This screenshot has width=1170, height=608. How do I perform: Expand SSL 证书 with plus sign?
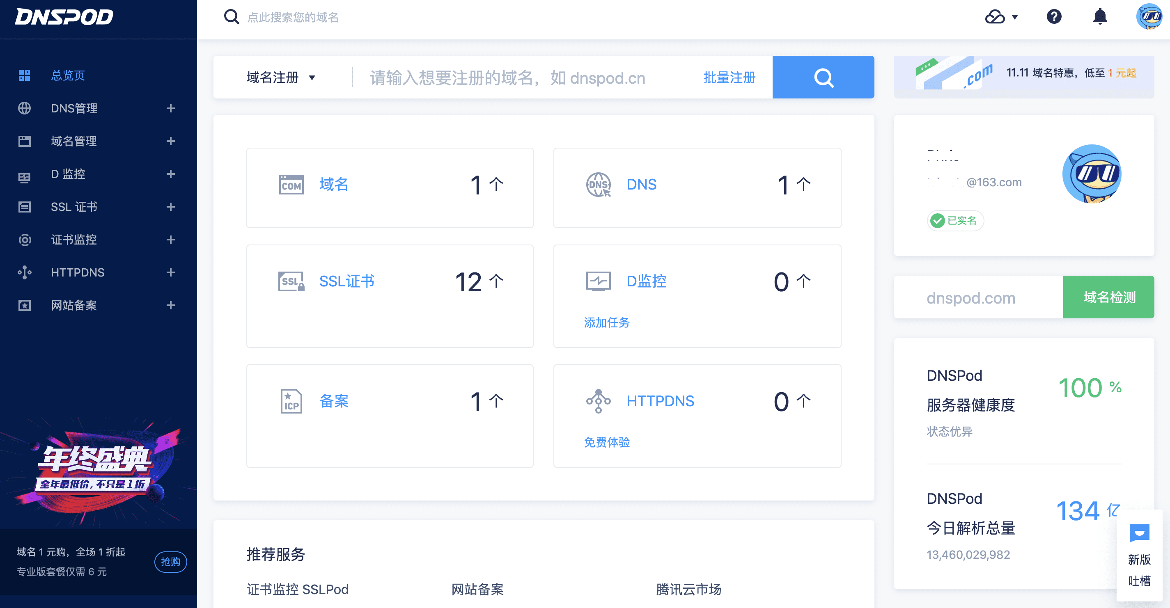(x=171, y=207)
